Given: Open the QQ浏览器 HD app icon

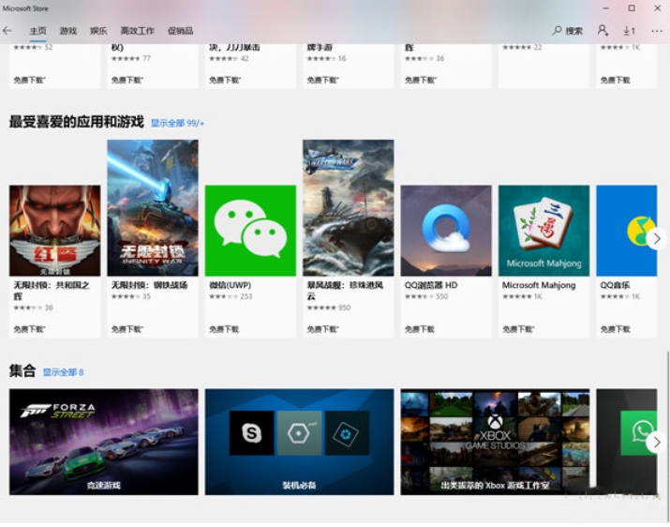Looking at the screenshot, I should [x=446, y=231].
